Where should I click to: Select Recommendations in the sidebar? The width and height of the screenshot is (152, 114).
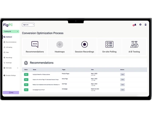11,42
